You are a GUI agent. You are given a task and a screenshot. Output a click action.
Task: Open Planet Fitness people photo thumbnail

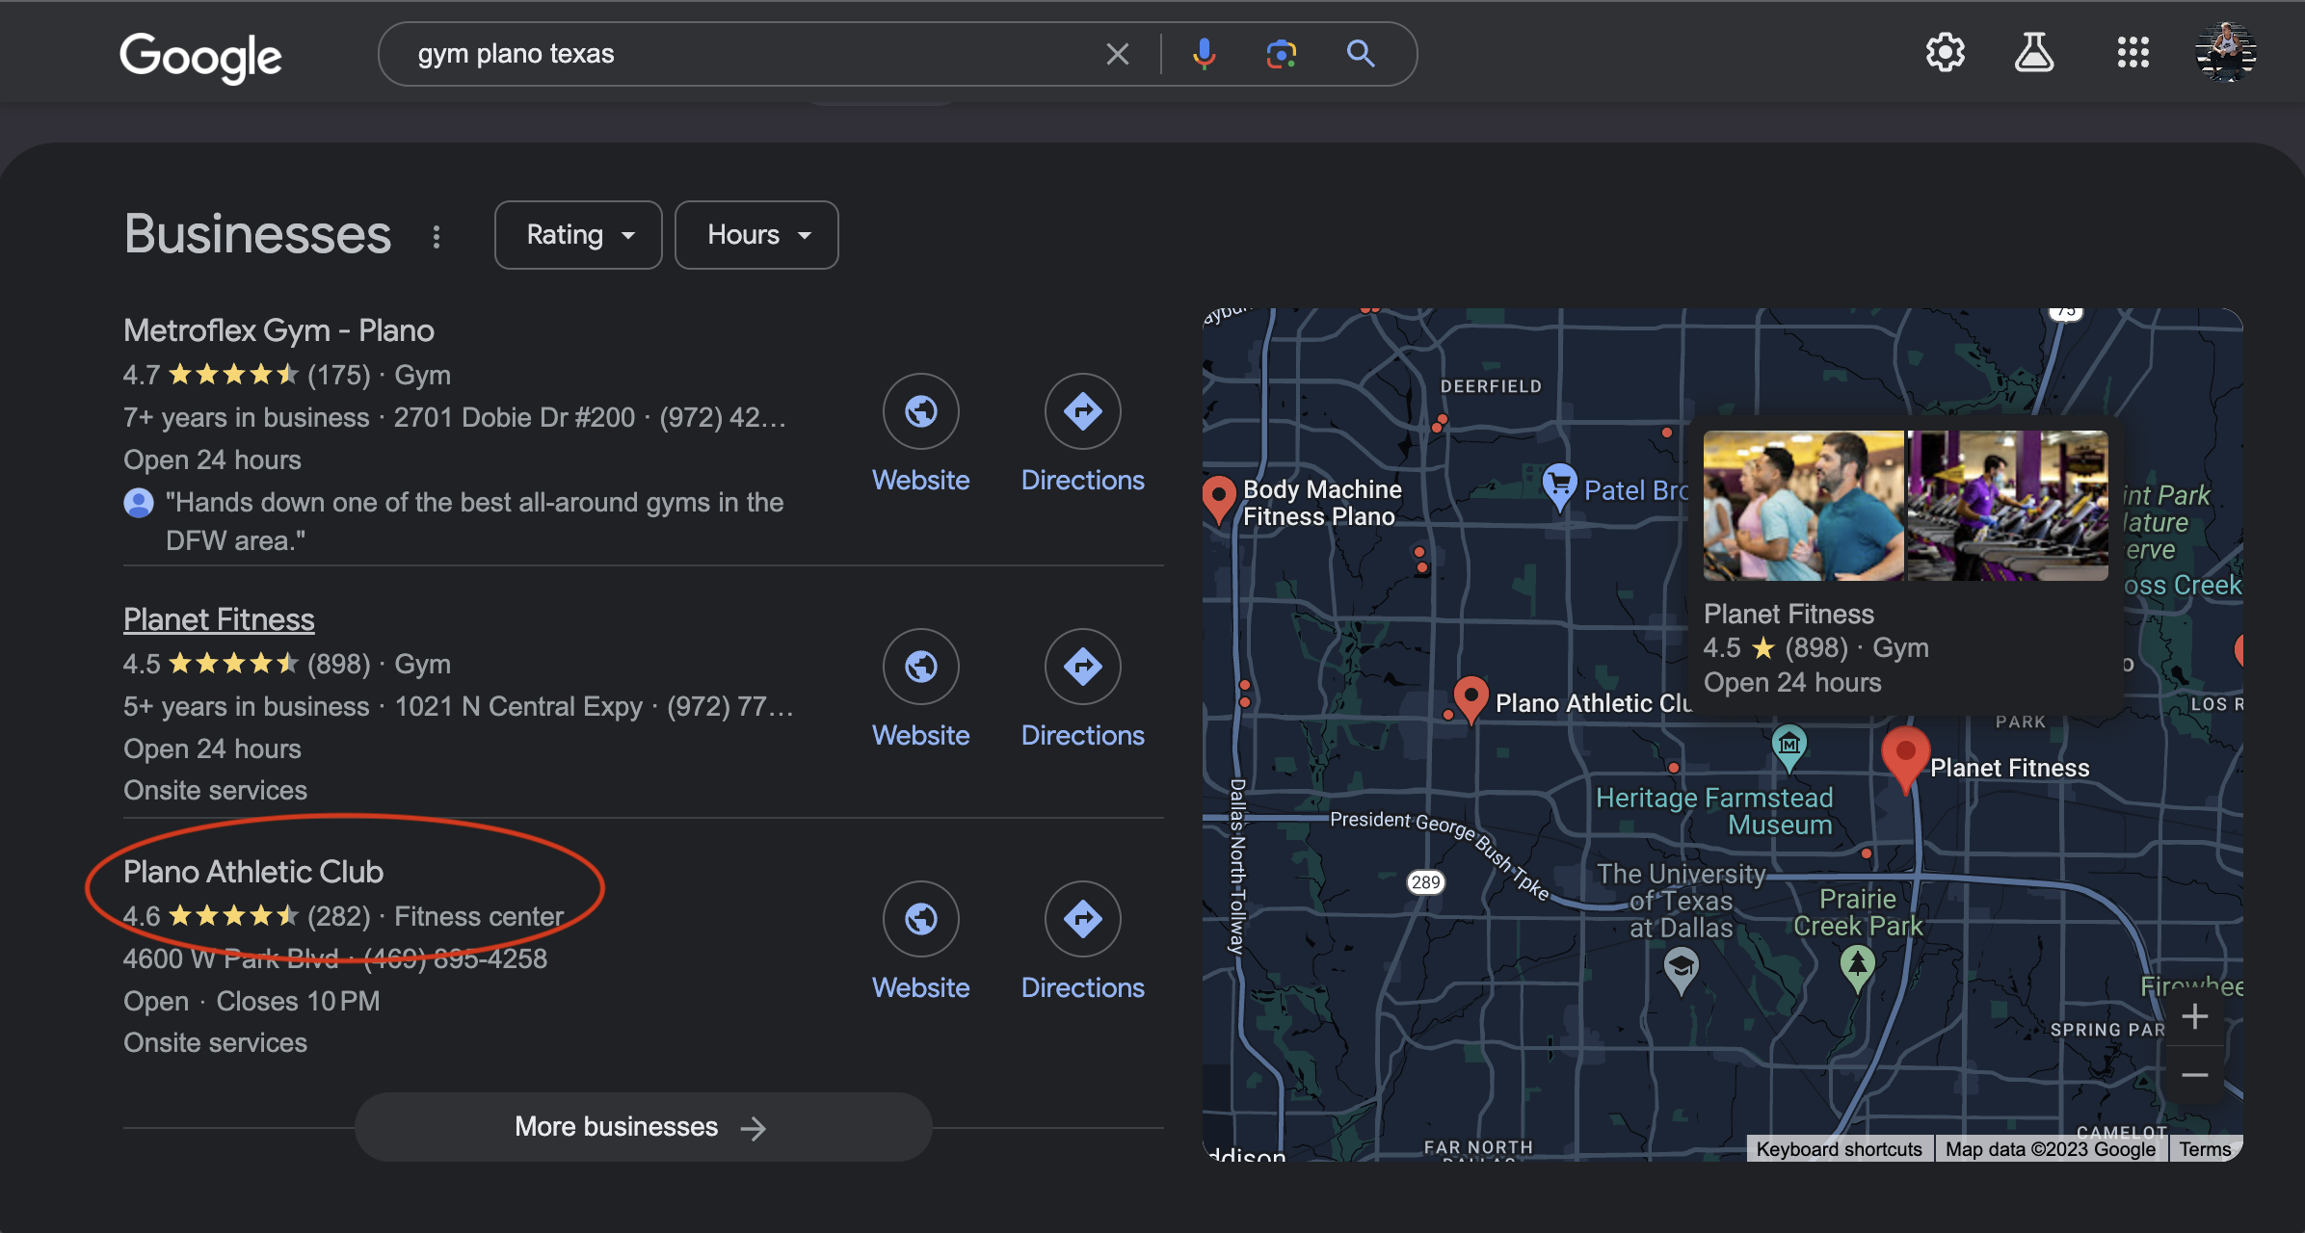click(x=1803, y=506)
